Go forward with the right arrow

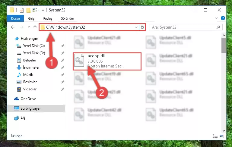point(22,27)
